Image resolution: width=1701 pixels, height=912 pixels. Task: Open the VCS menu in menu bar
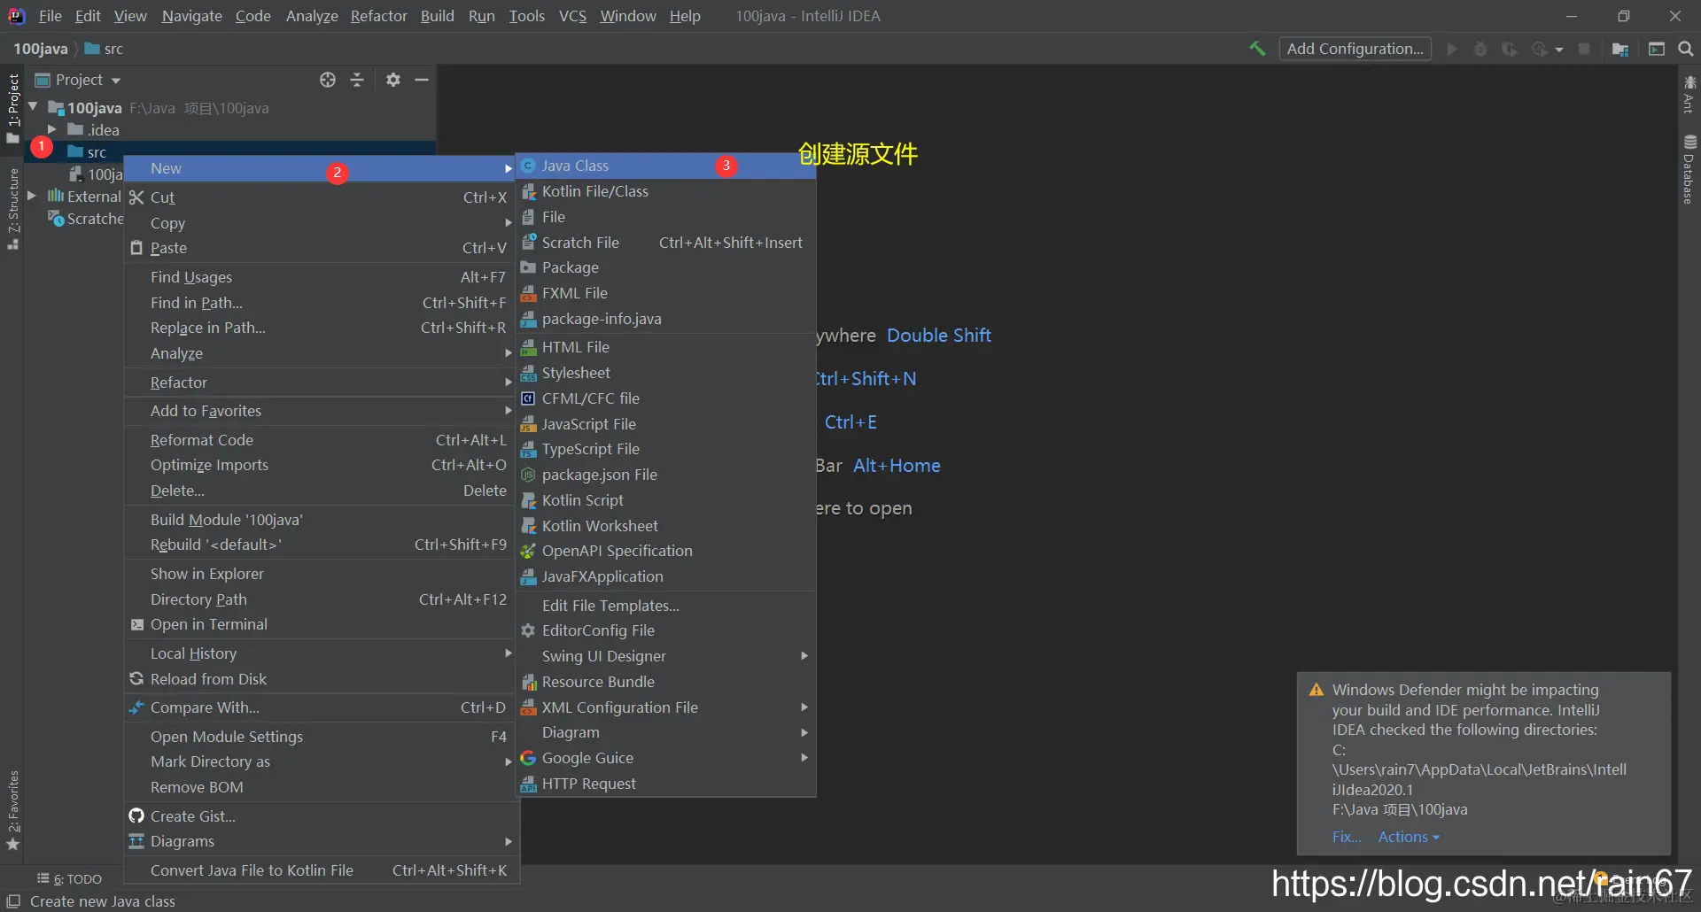pyautogui.click(x=572, y=16)
